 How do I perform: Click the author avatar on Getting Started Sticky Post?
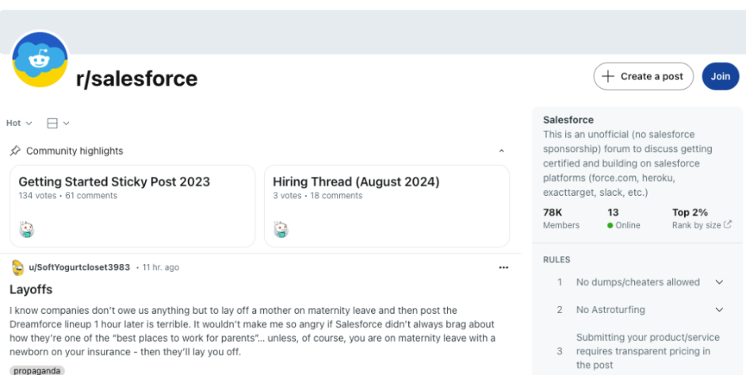[x=27, y=229]
